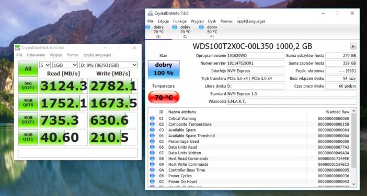Open Plik menu in CrystalDiskInfo

click(x=151, y=21)
